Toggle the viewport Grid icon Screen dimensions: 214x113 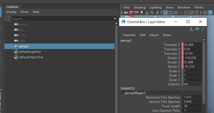click(x=166, y=13)
